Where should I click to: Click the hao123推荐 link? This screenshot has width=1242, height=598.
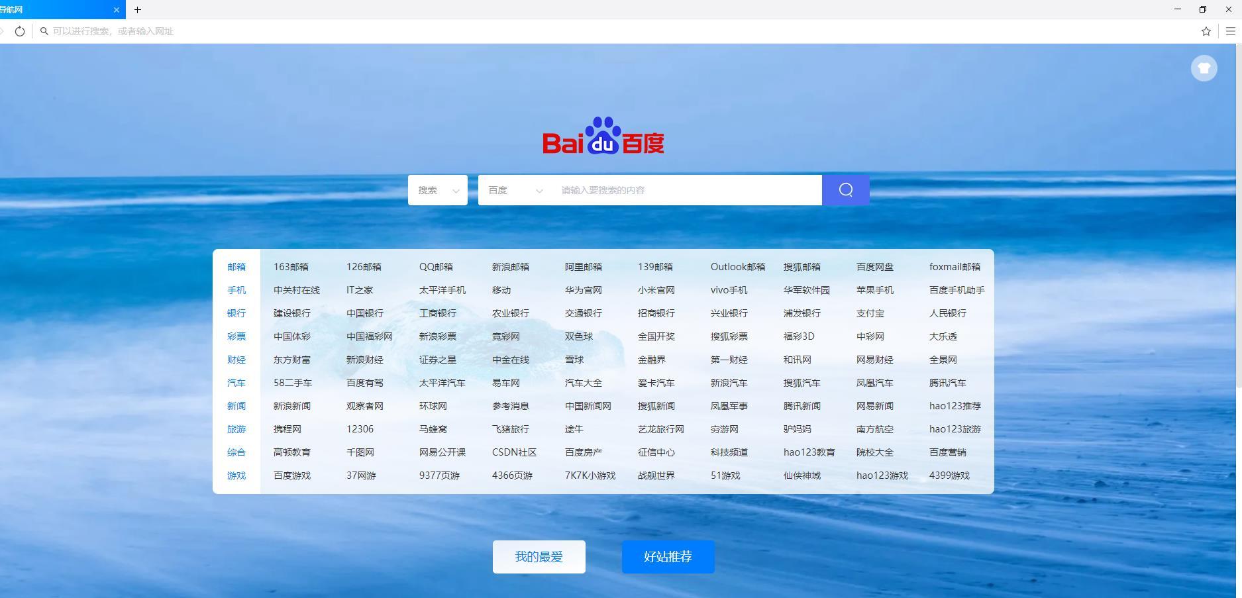coord(955,406)
